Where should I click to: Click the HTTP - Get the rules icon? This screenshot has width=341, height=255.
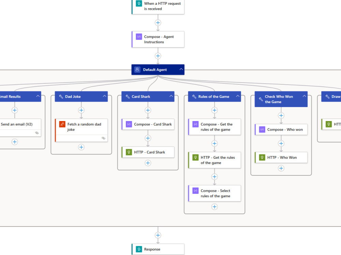pyautogui.click(x=195, y=157)
